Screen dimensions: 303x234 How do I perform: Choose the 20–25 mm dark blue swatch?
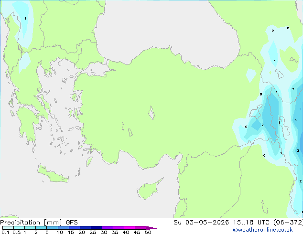point(86,228)
